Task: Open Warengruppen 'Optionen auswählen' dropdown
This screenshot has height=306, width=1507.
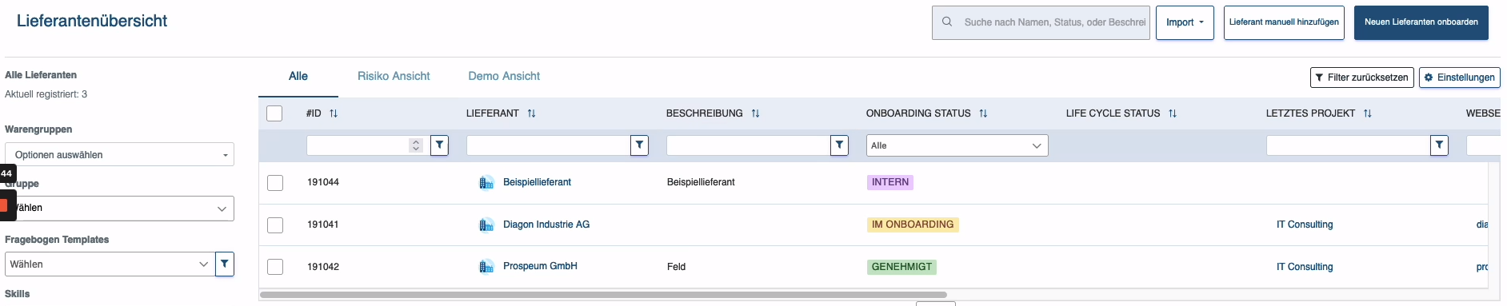Action: (x=119, y=154)
